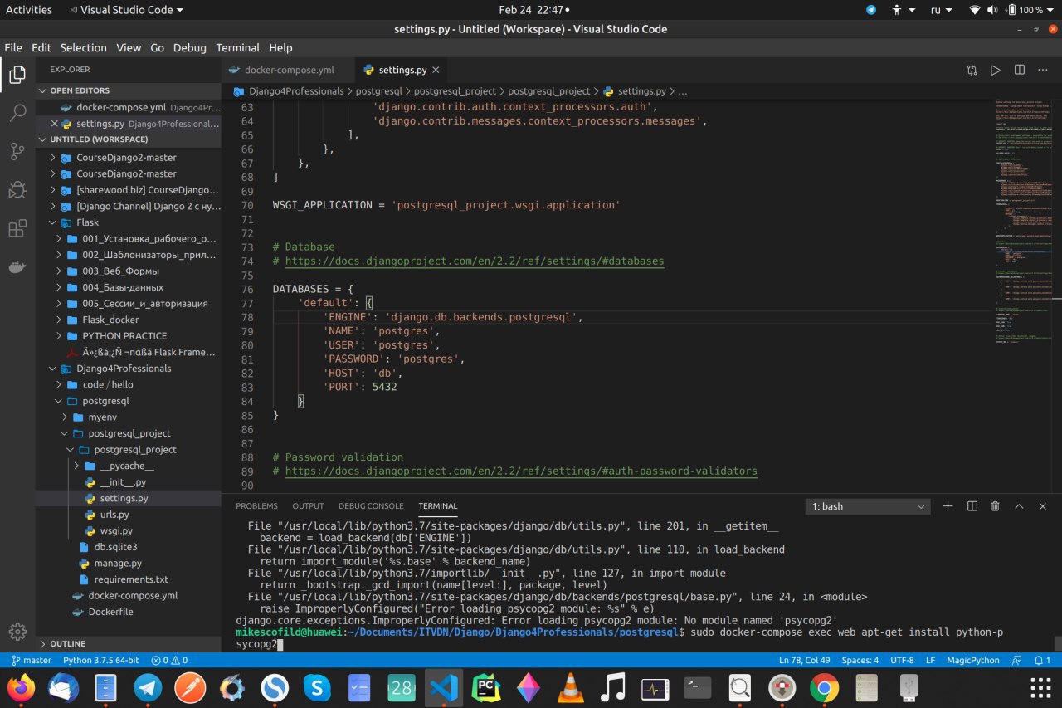The height and width of the screenshot is (708, 1062).
Task: Close the terminal panel
Action: click(x=1044, y=506)
